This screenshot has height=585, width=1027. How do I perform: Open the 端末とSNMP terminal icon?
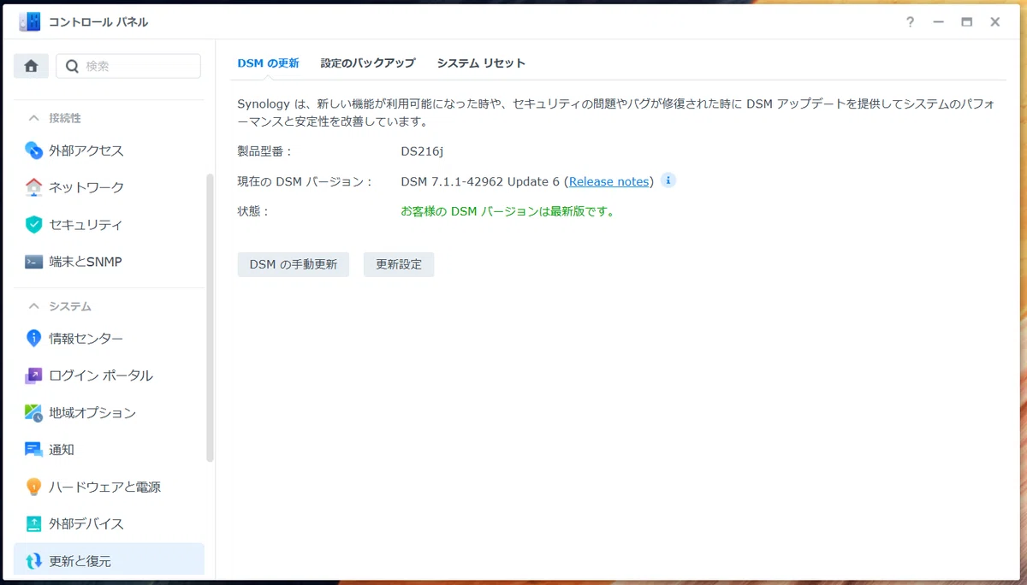click(33, 262)
